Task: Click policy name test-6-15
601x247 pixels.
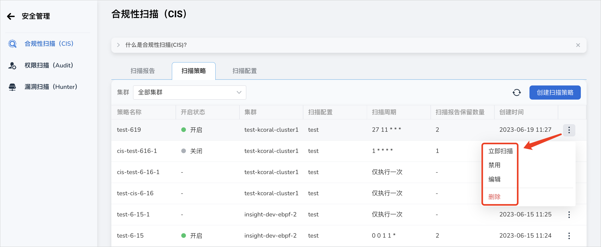Action: [x=130, y=236]
